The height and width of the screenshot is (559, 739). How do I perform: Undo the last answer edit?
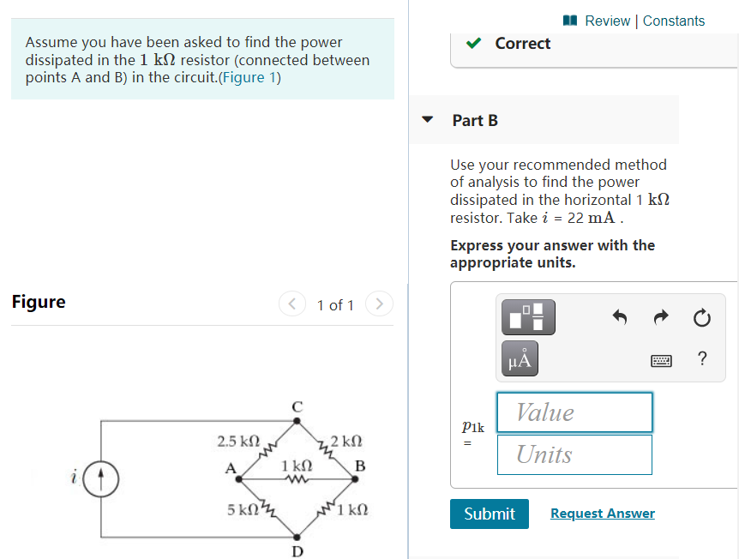coord(619,317)
